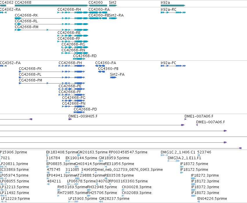Viewport: 247px width, 203px height.
Task: Click protein CG42668-PK
Action: [30, 69]
